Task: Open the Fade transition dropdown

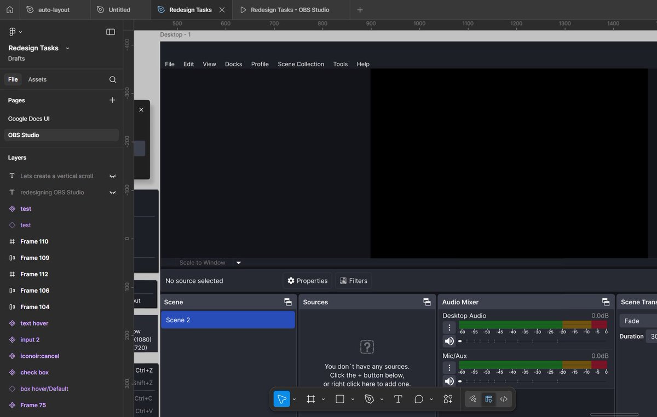Action: point(638,321)
